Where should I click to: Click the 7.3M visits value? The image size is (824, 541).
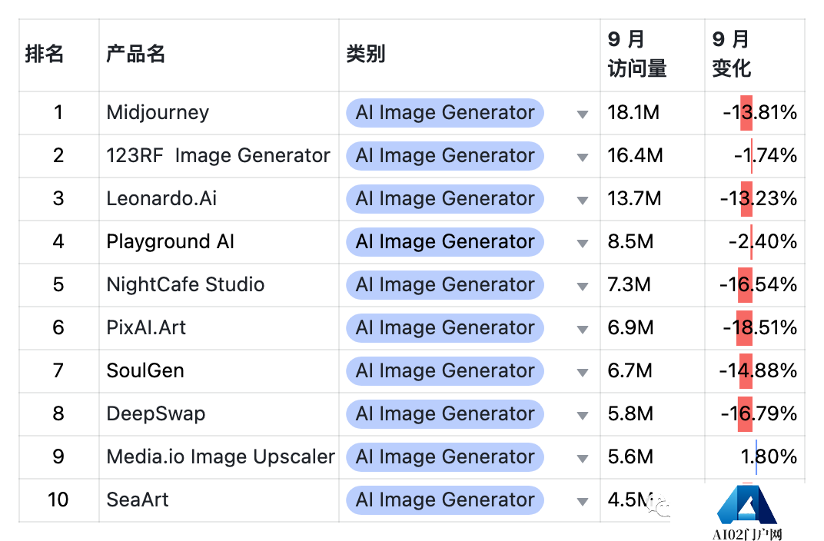(x=629, y=284)
